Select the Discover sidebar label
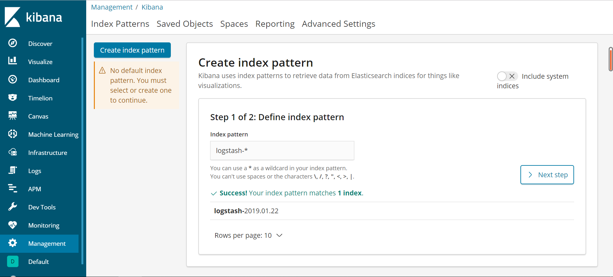Screen dimensions: 613x277 coord(40,44)
